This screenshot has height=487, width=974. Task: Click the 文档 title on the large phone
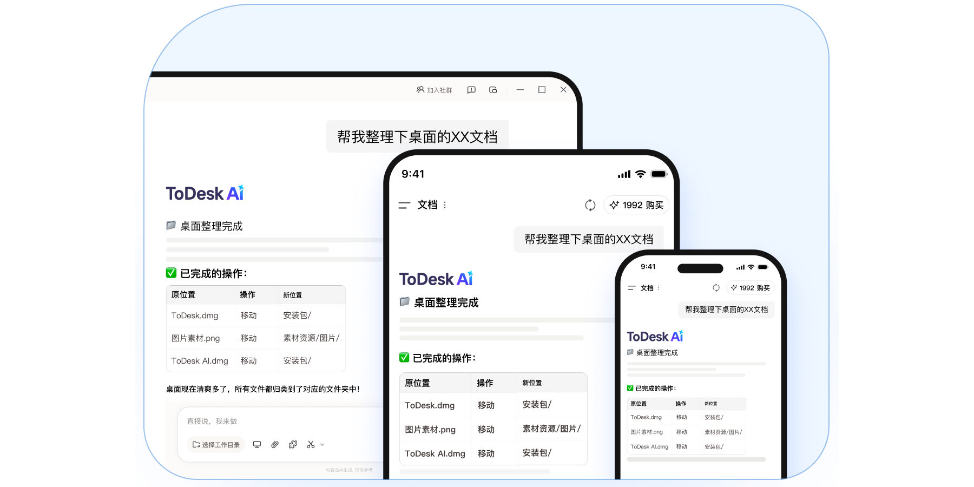click(x=427, y=205)
